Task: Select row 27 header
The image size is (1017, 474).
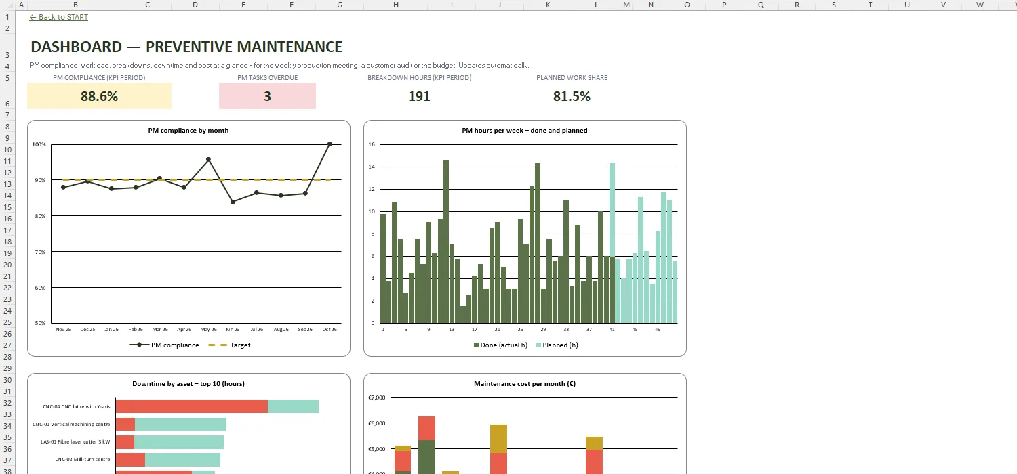Action: pyautogui.click(x=7, y=345)
